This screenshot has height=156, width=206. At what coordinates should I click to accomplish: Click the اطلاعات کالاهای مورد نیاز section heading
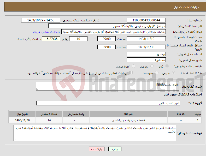coord(183,94)
